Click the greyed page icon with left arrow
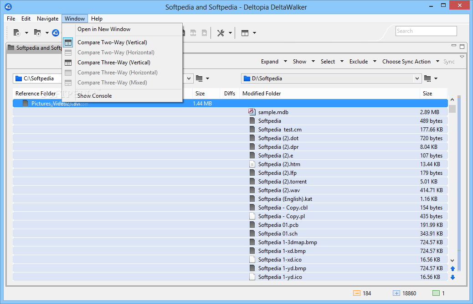Screen dimensions: 473x304 pyautogui.click(x=204, y=33)
